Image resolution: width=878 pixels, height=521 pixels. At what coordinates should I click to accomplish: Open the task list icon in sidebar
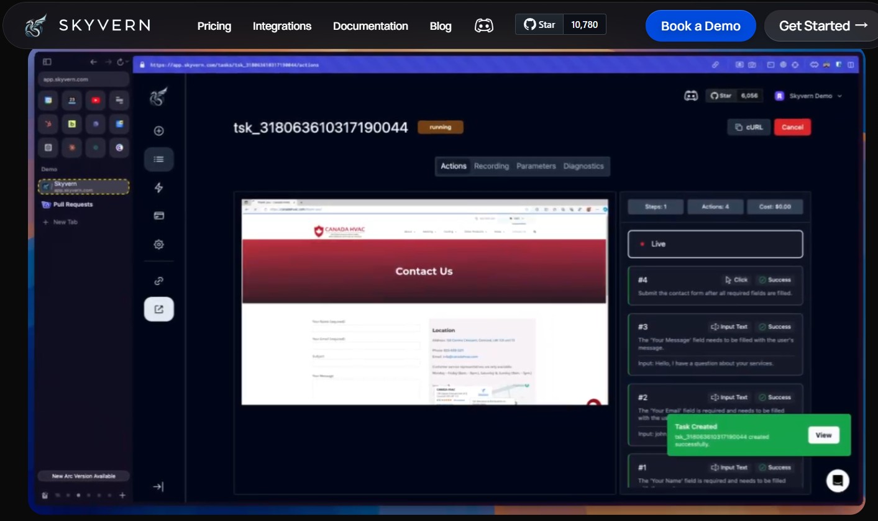158,160
